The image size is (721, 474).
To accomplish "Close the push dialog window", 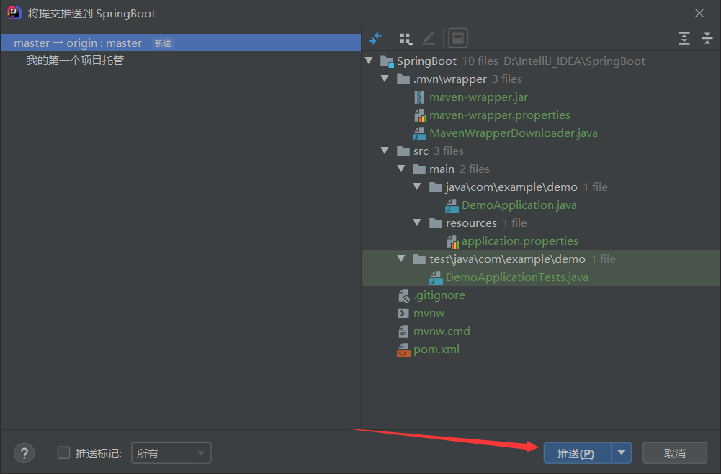I will (699, 13).
